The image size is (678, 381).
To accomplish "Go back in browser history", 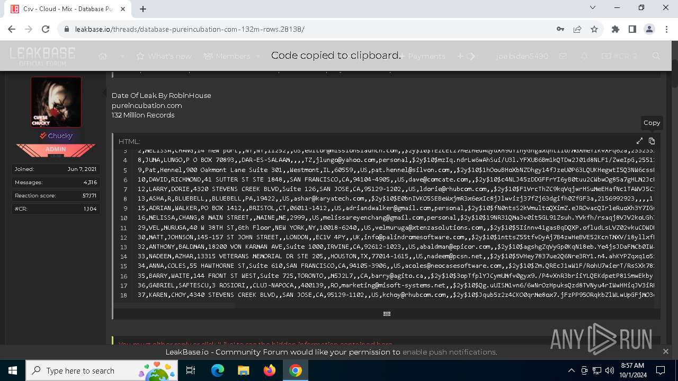I will pos(12,29).
